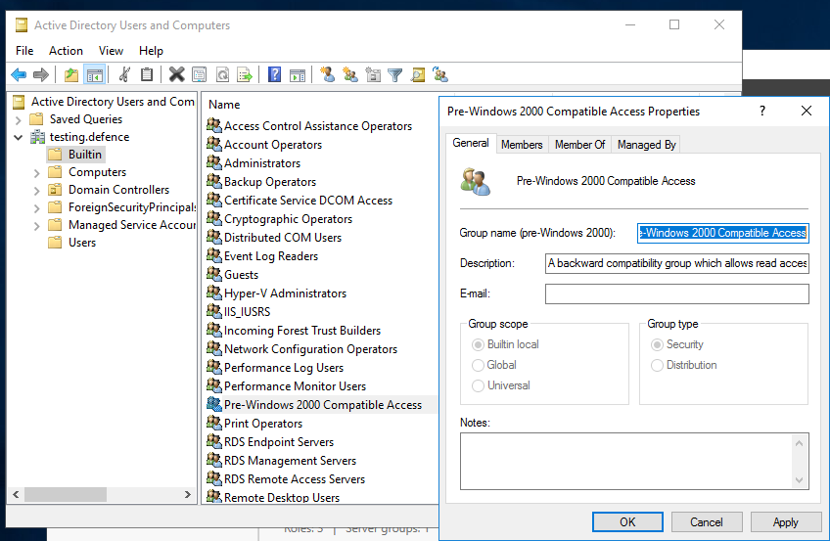Image resolution: width=830 pixels, height=541 pixels.
Task: Expand ForeignSecurityPrincipals tree node
Action: 36,208
